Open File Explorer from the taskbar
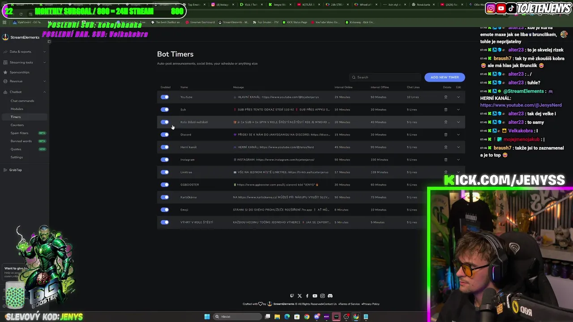The height and width of the screenshot is (322, 573). tap(277, 317)
